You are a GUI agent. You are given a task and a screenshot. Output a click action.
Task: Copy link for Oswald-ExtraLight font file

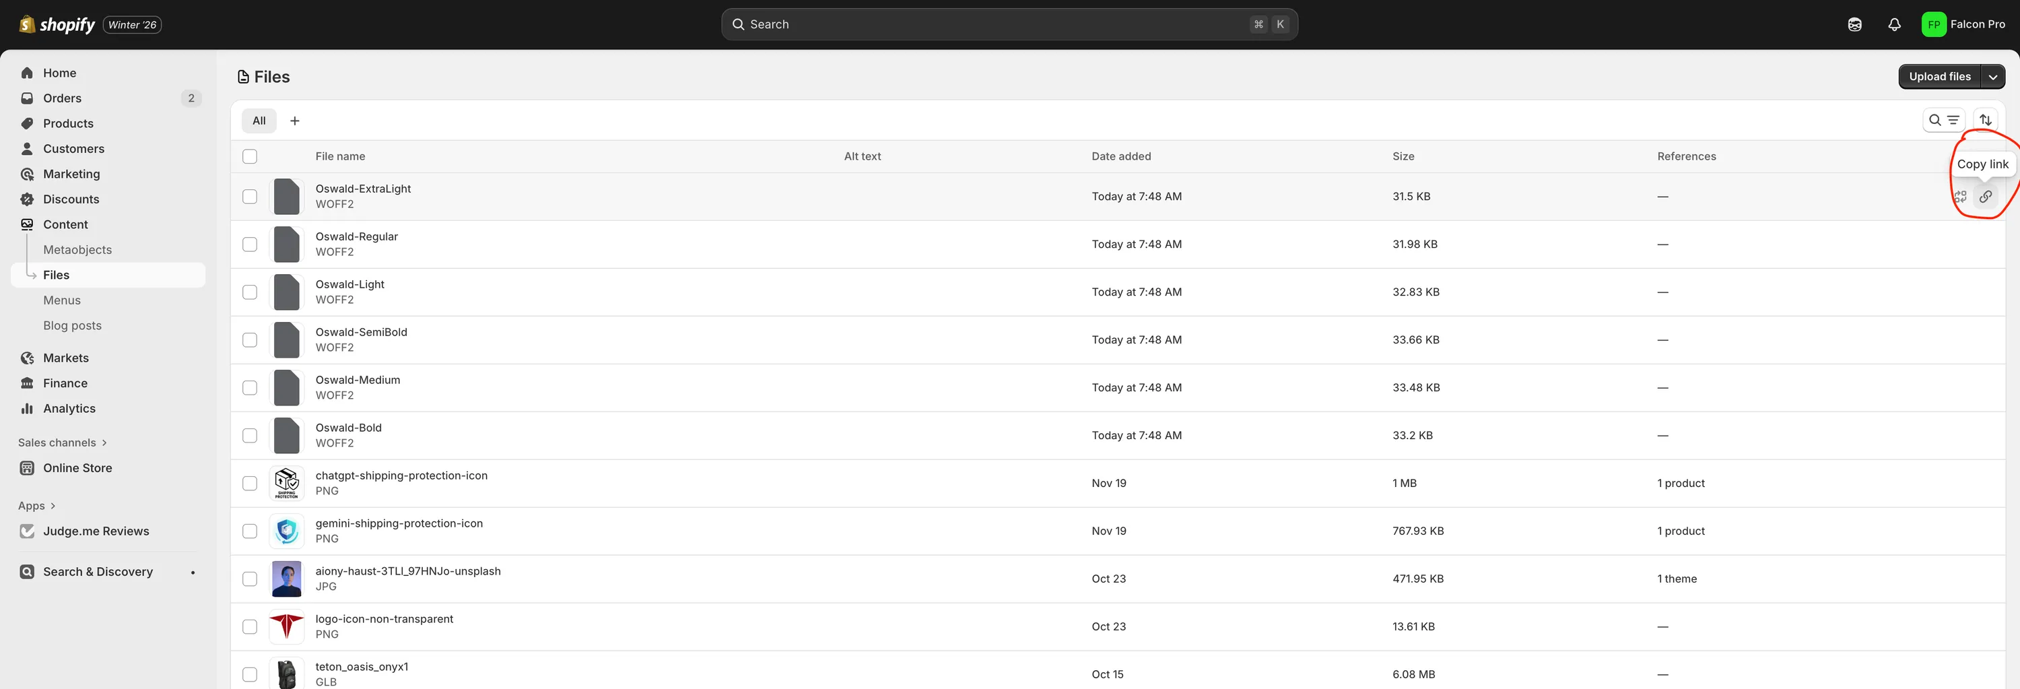tap(1986, 196)
